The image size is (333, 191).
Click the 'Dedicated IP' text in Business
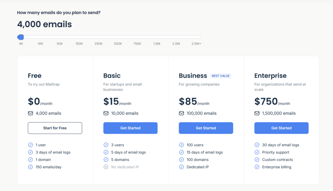click(197, 167)
